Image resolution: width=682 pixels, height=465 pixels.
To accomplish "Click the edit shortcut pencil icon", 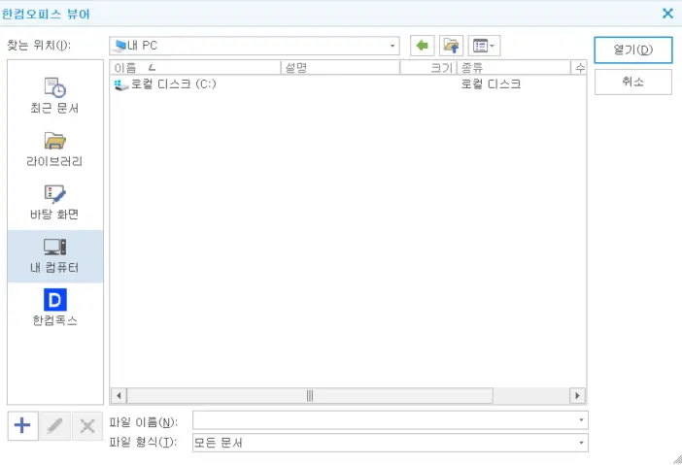I will click(x=54, y=426).
